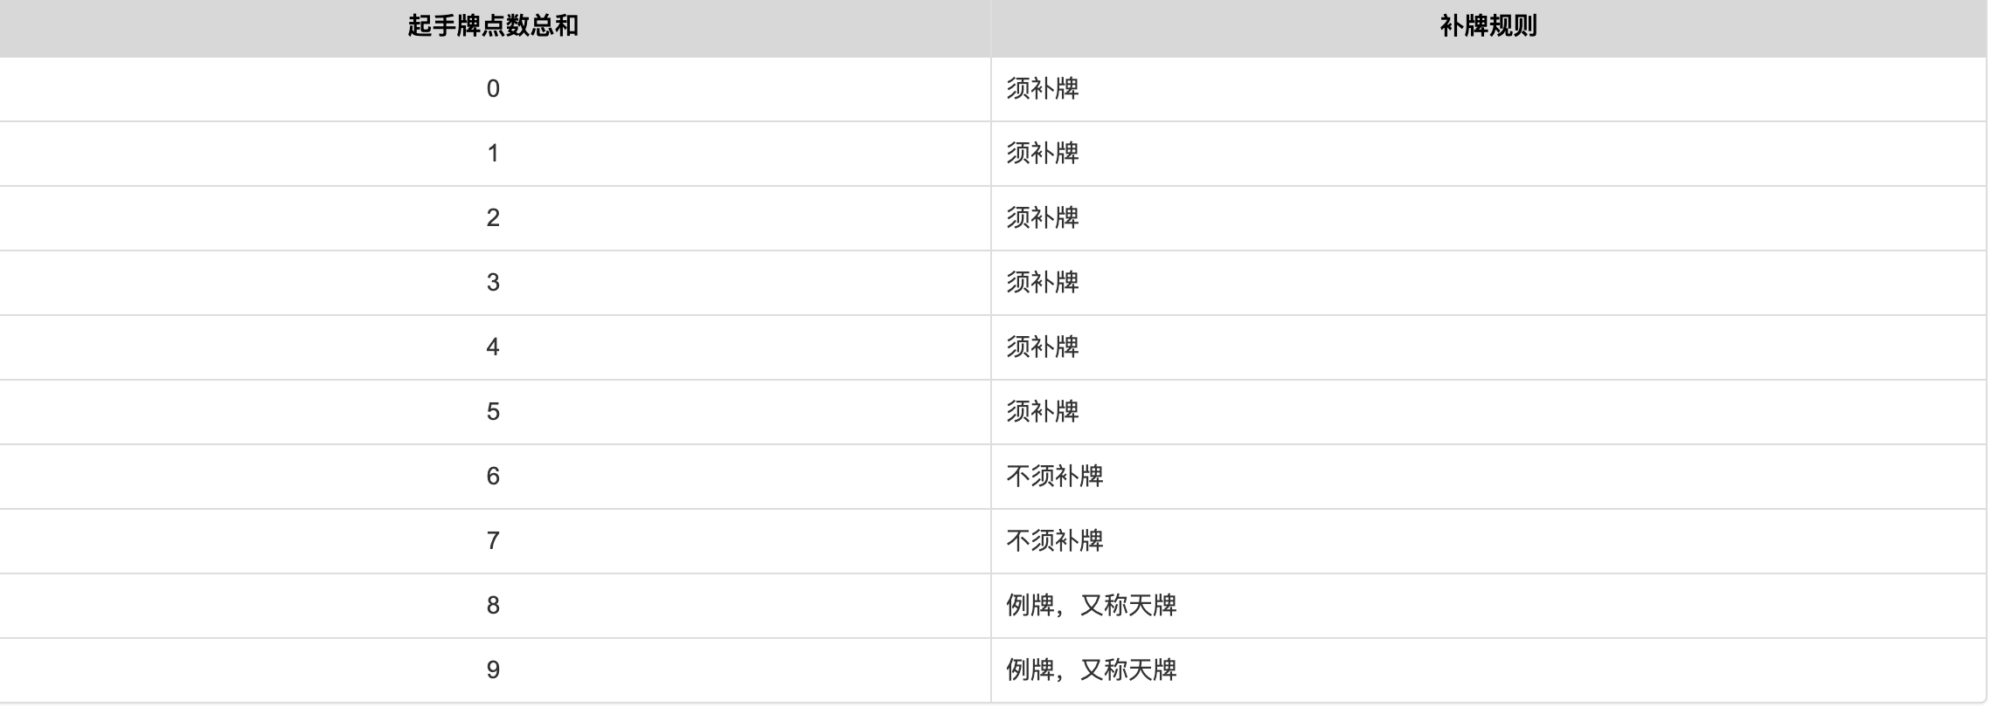
Task: Select the cell with point total 4
Action: click(493, 347)
